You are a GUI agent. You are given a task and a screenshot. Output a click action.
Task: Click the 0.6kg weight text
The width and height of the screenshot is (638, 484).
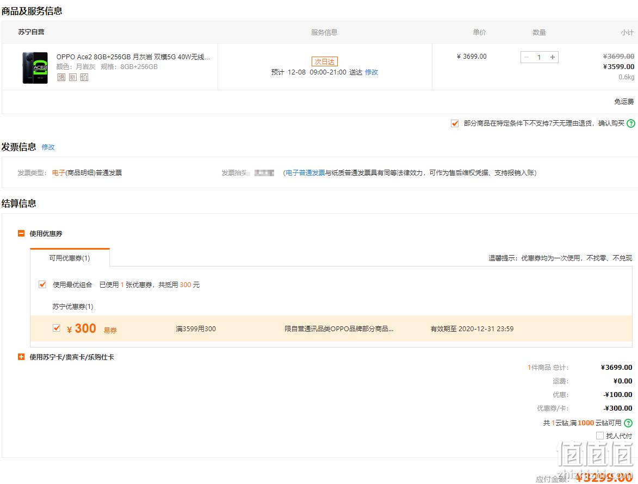(627, 77)
